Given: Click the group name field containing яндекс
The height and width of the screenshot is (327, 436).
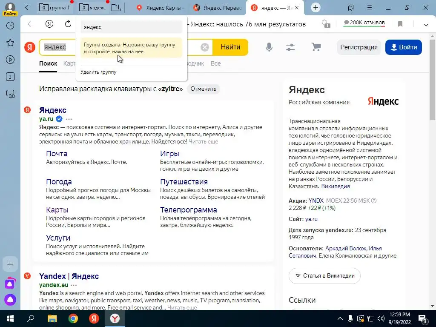Looking at the screenshot, I should point(131,27).
